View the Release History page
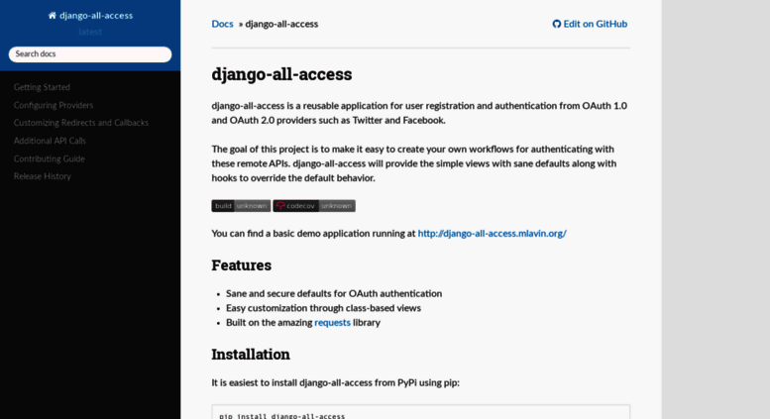The width and height of the screenshot is (770, 419). tap(43, 176)
